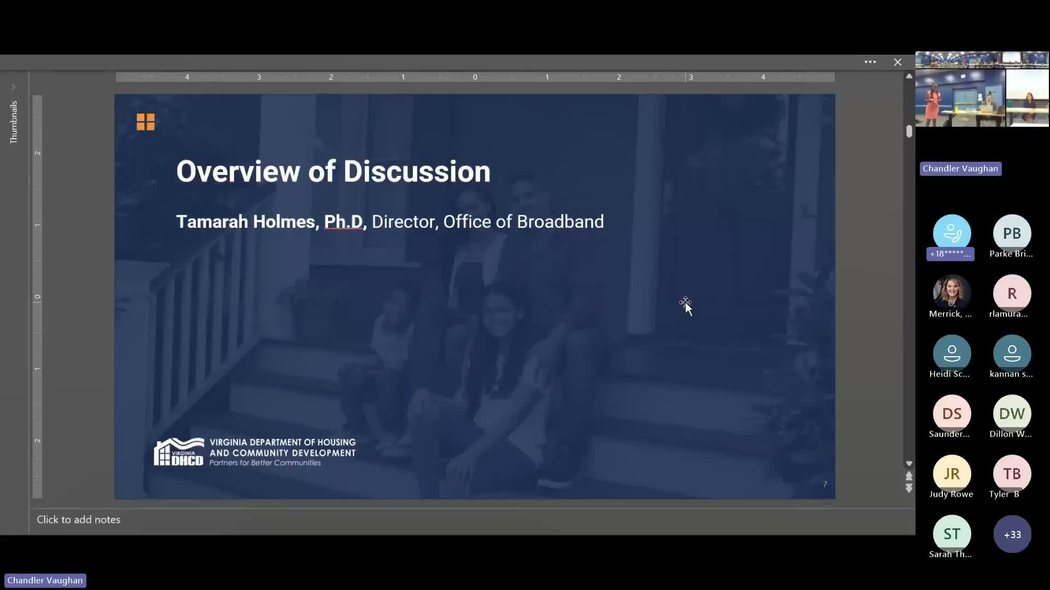Click the orange four-squares slide icon
The height and width of the screenshot is (590, 1050).
145,122
